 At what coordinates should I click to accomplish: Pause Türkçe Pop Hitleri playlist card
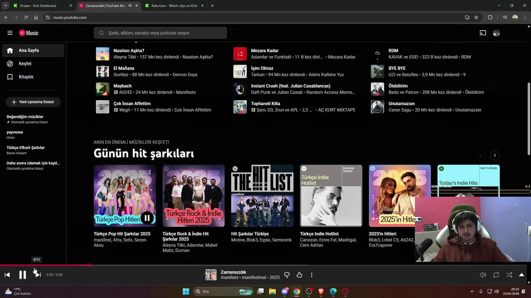click(147, 218)
